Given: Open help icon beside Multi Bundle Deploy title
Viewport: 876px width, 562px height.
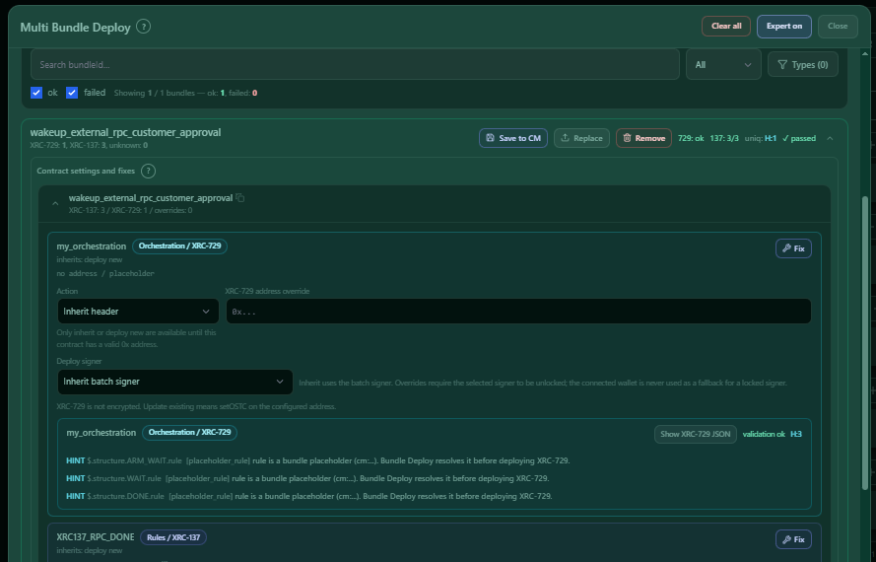Looking at the screenshot, I should click(144, 27).
